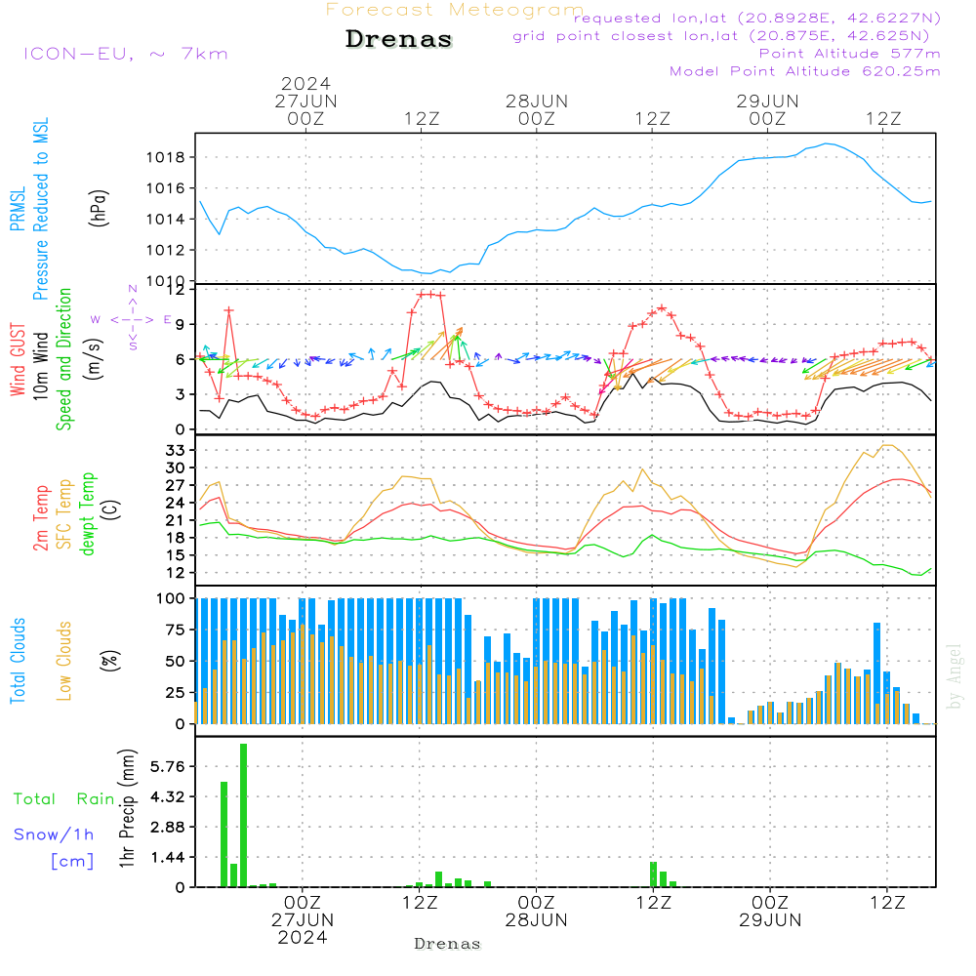This screenshot has width=976, height=976.
Task: Select the Model Point Altitude 620.25m text
Action: (x=805, y=71)
